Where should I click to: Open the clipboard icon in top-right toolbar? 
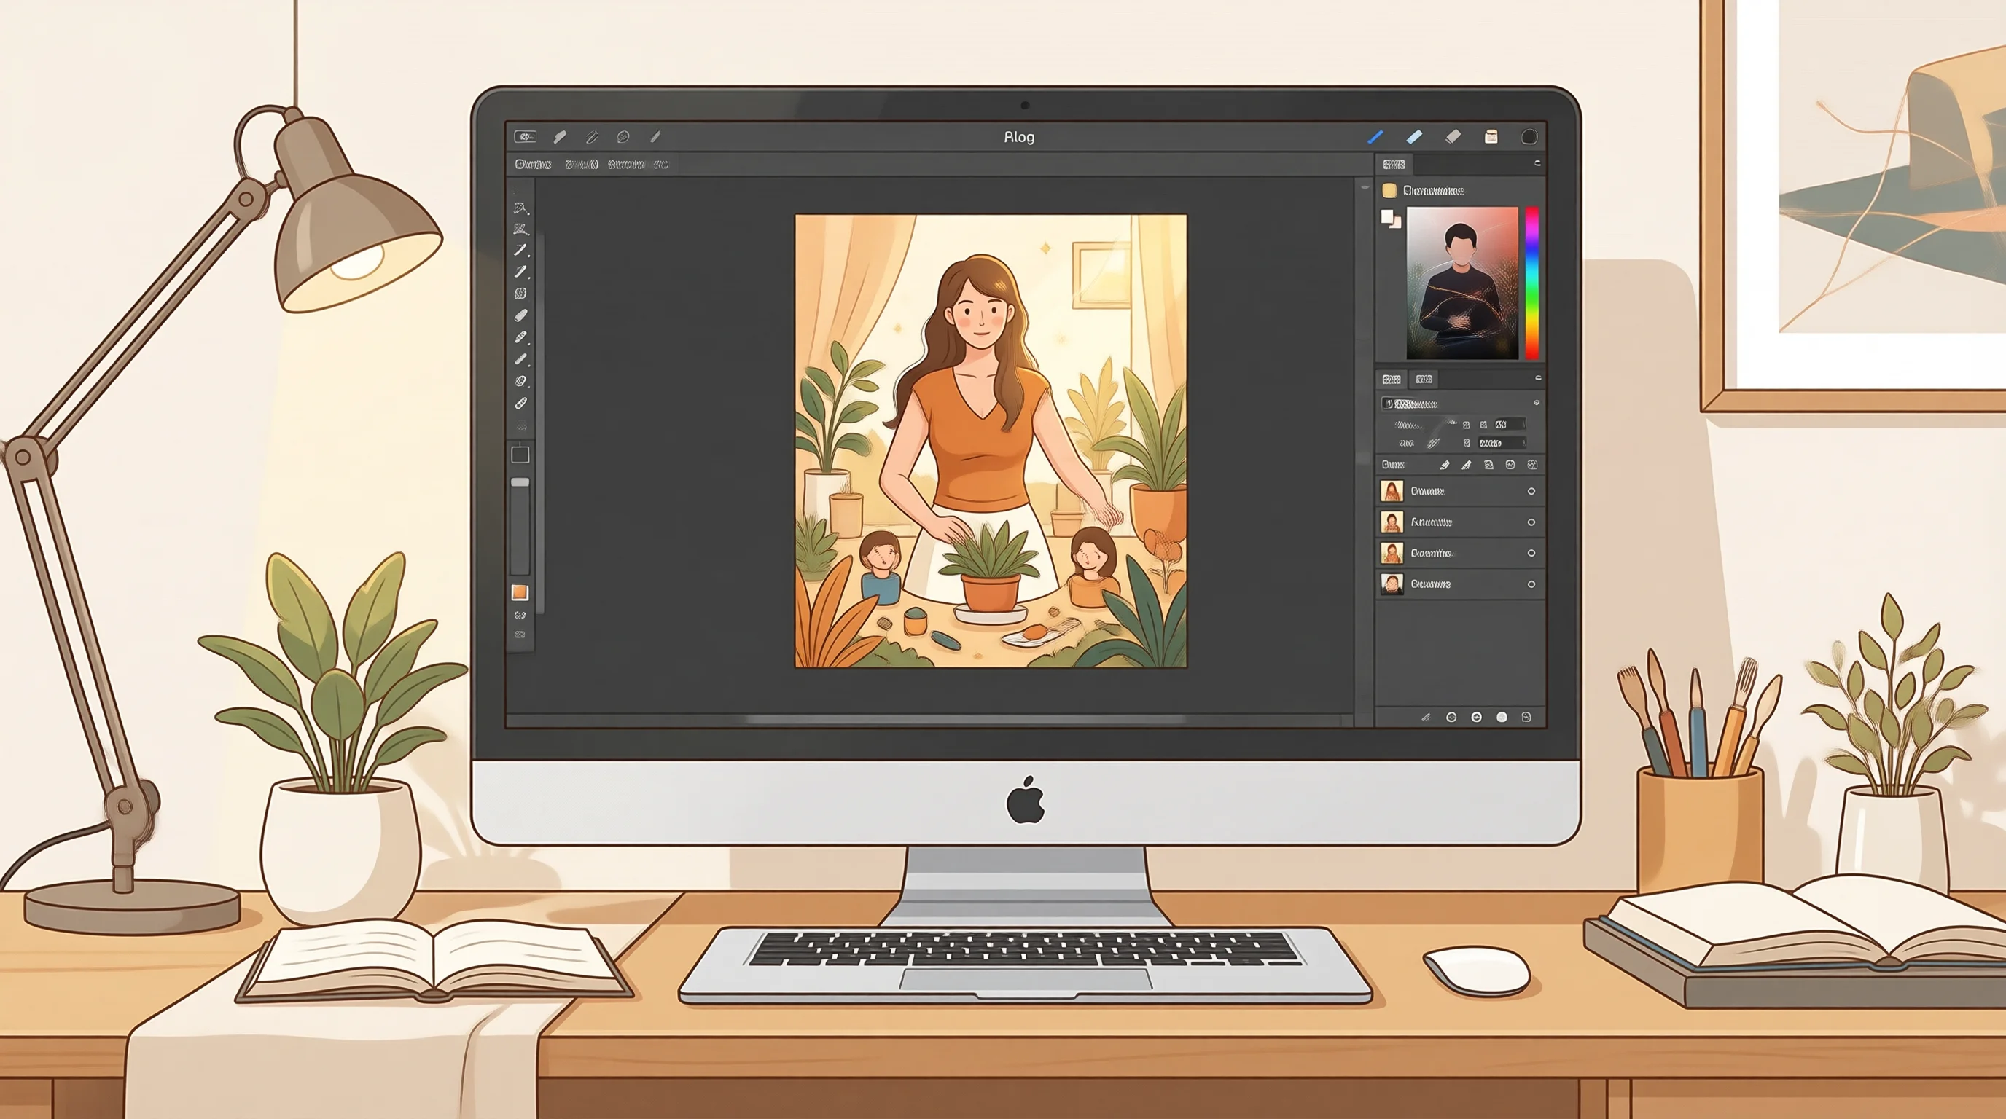[1491, 137]
